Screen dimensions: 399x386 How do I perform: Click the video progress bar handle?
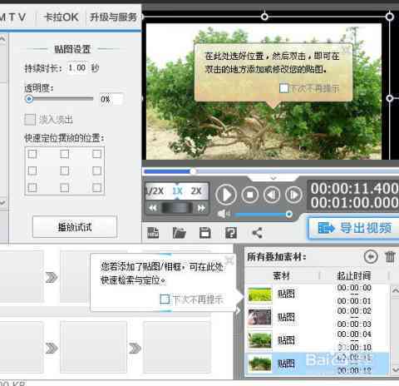click(x=193, y=171)
